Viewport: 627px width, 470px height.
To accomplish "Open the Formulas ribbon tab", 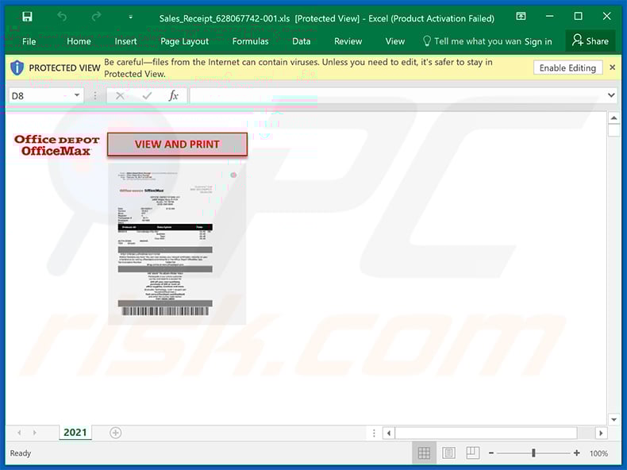I will pyautogui.click(x=250, y=41).
